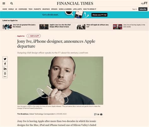Share article on LinkedIn
Image resolution: width=149 pixels, height=127 pixels.
click(5, 69)
